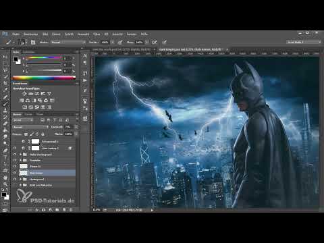The image size is (324, 243).
Task: Open the Paragraph panel icon
Action: pos(85,63)
